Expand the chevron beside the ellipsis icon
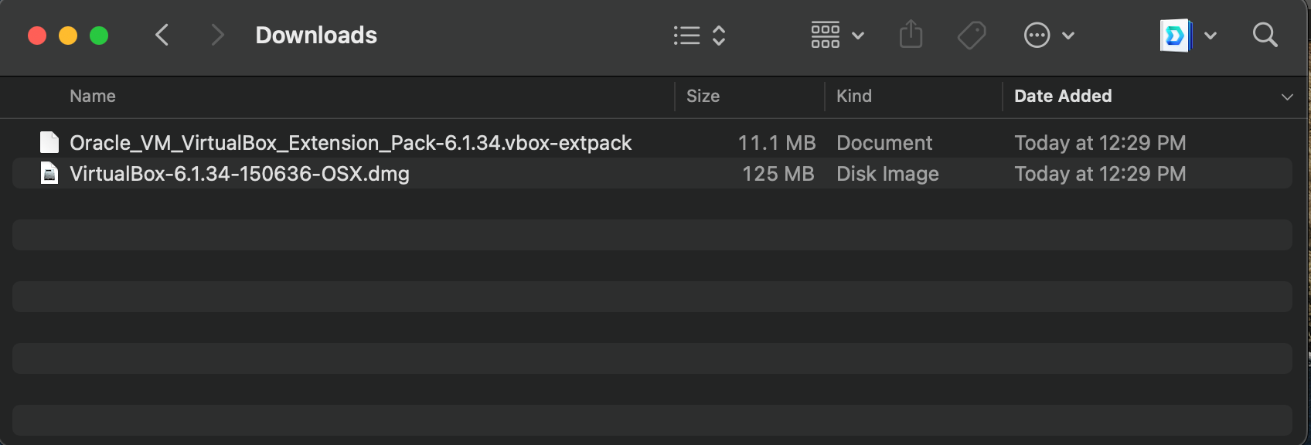Viewport: 1311px width, 445px height. pyautogui.click(x=1068, y=36)
